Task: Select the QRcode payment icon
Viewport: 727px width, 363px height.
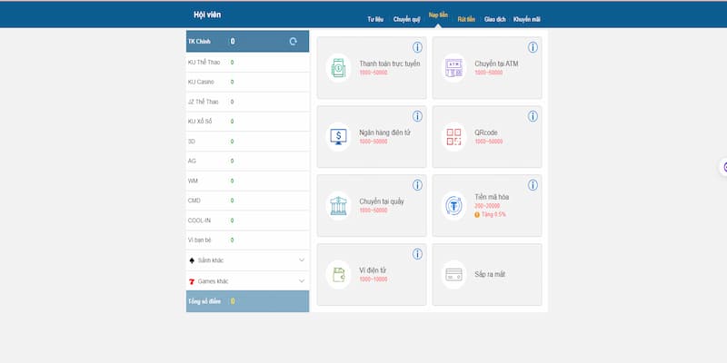Action: coord(453,136)
